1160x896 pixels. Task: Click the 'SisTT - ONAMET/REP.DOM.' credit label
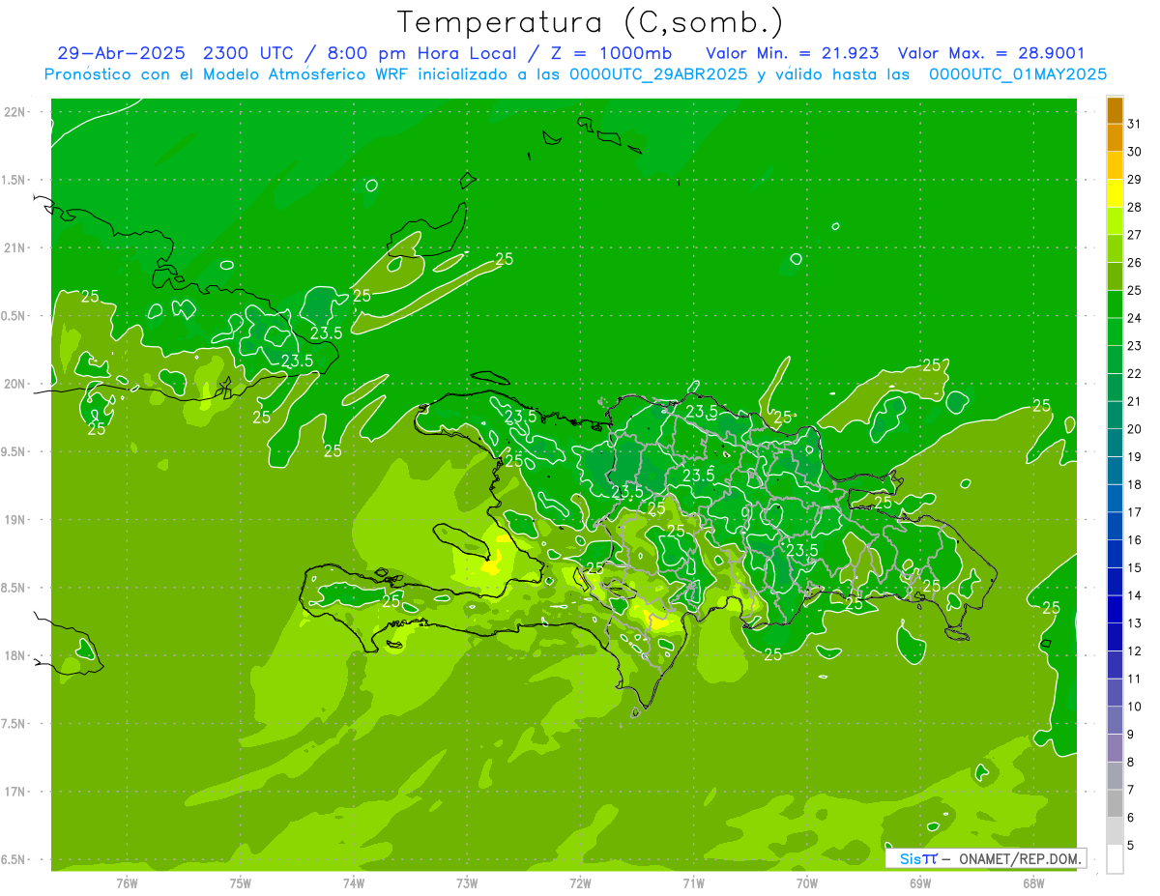[985, 858]
